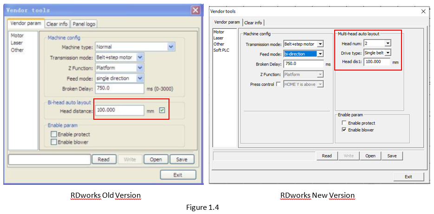Click Head distance input field

point(119,110)
